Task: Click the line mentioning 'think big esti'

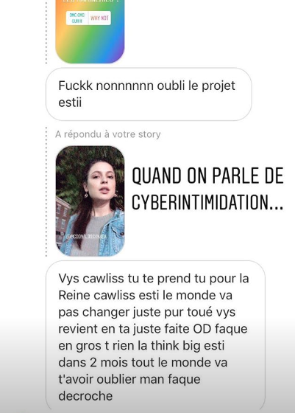Action: pyautogui.click(x=141, y=346)
